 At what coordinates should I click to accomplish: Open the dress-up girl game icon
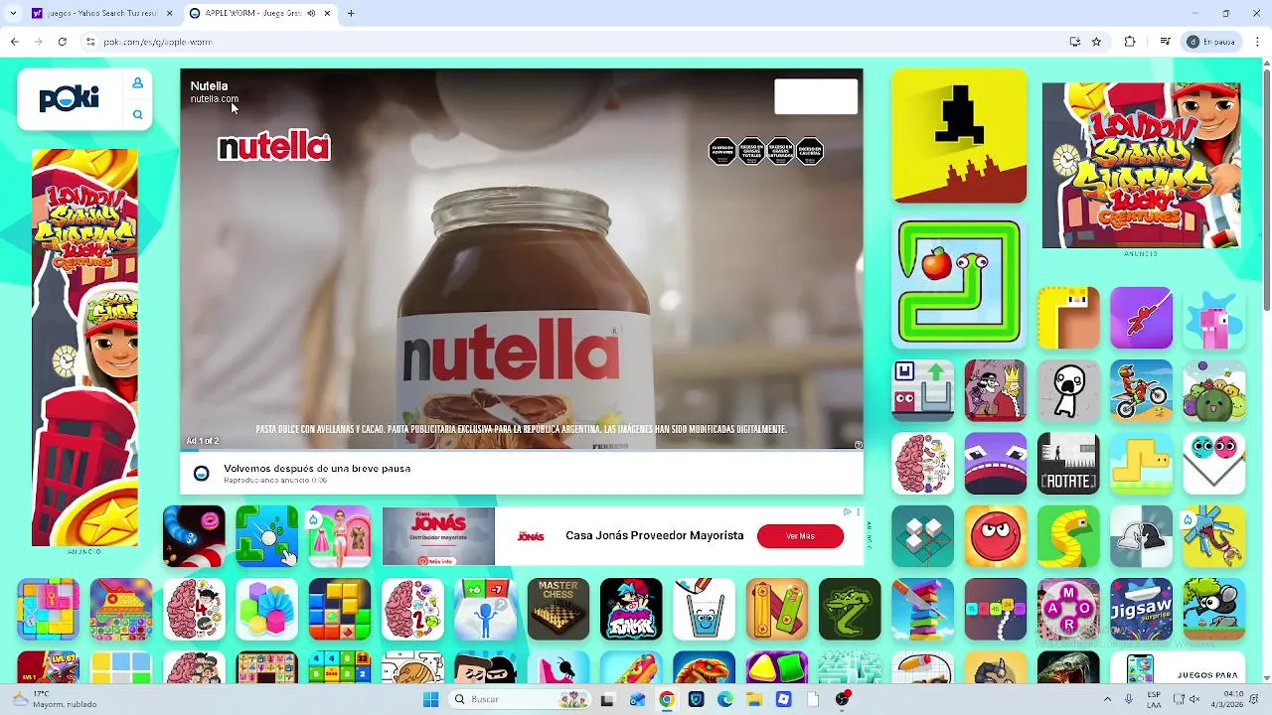pyautogui.click(x=339, y=536)
